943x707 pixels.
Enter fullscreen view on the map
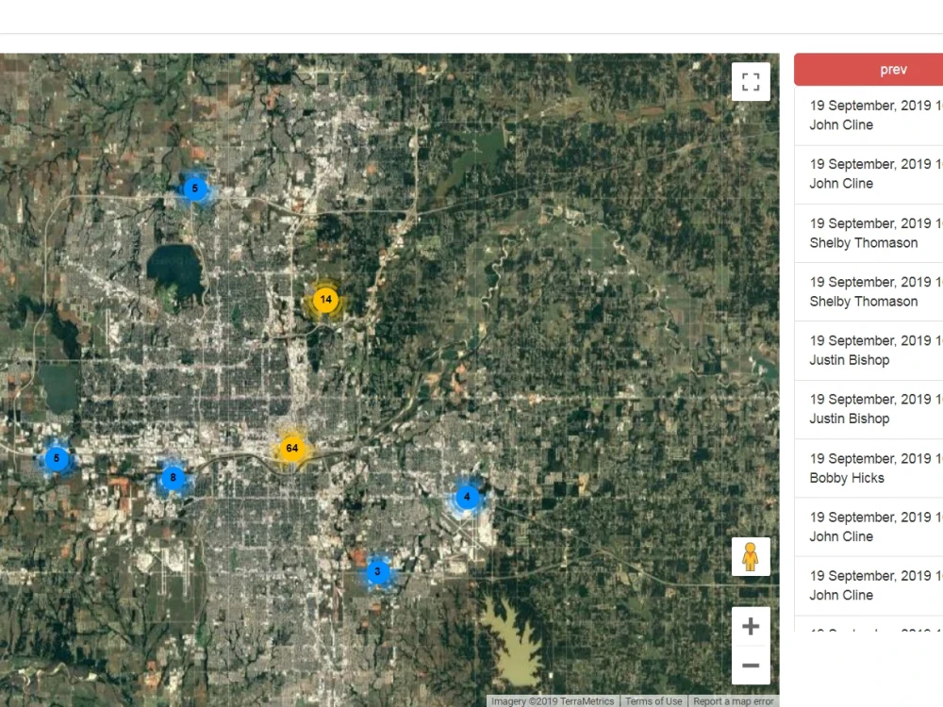(x=751, y=82)
